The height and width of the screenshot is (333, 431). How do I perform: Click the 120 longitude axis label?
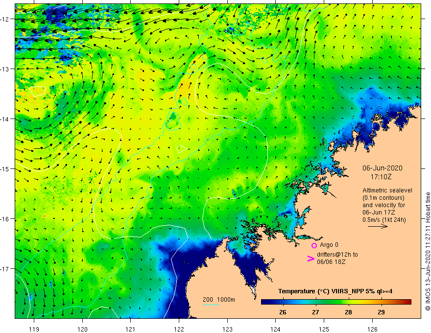(82, 329)
